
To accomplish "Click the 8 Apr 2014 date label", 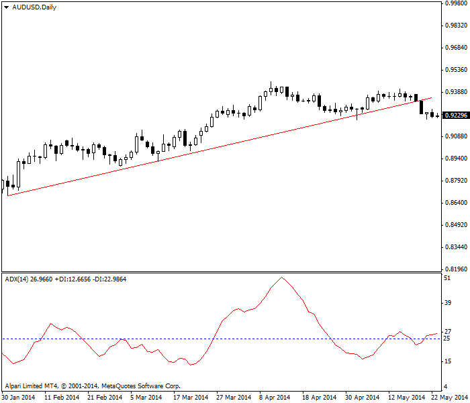I will [x=275, y=397].
